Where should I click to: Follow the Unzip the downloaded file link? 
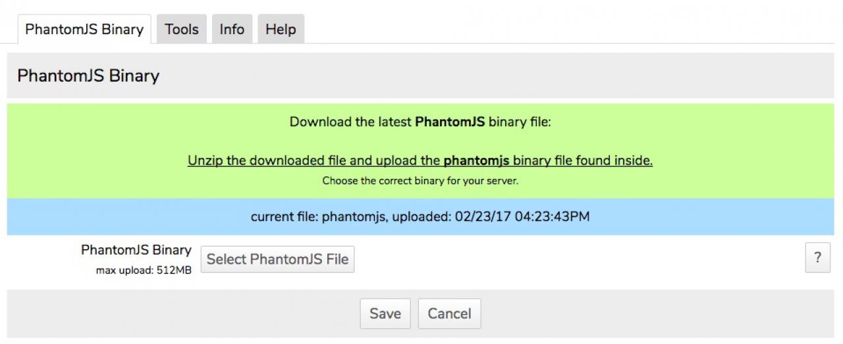pos(296,160)
